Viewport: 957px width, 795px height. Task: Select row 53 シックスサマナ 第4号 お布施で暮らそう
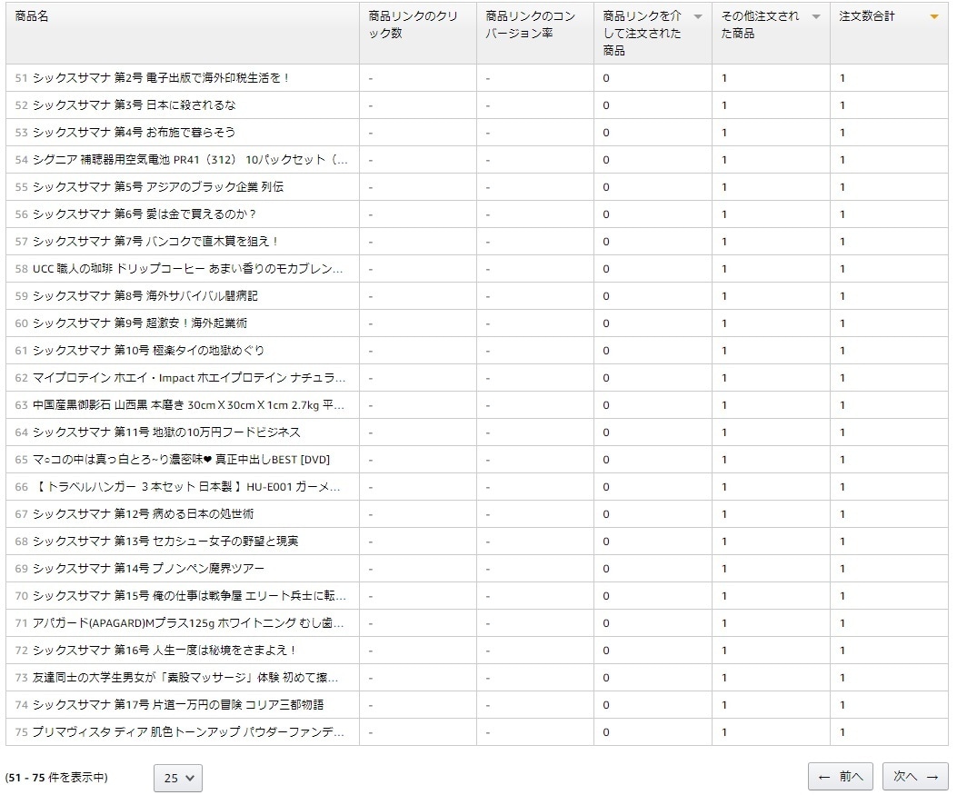(476, 133)
